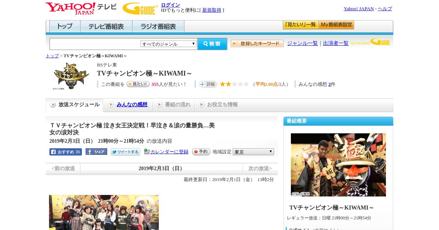Image resolution: width=439 pixels, height=230 pixels.
Task: Click the カレンダーに登録 link
Action: (169, 152)
